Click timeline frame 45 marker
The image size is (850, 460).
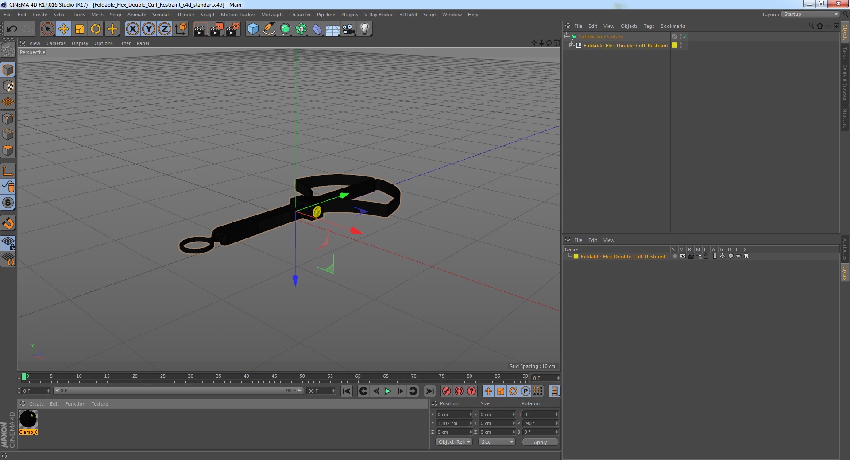[274, 376]
